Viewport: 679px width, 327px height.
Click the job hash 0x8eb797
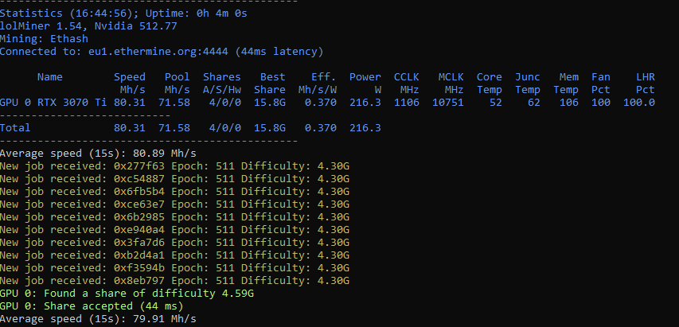click(x=135, y=281)
